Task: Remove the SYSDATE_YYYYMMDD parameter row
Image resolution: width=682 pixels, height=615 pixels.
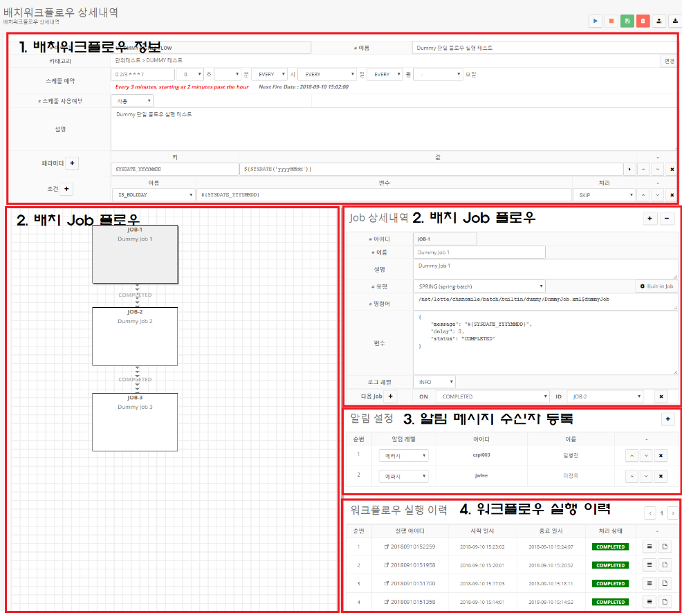Action: pos(672,169)
